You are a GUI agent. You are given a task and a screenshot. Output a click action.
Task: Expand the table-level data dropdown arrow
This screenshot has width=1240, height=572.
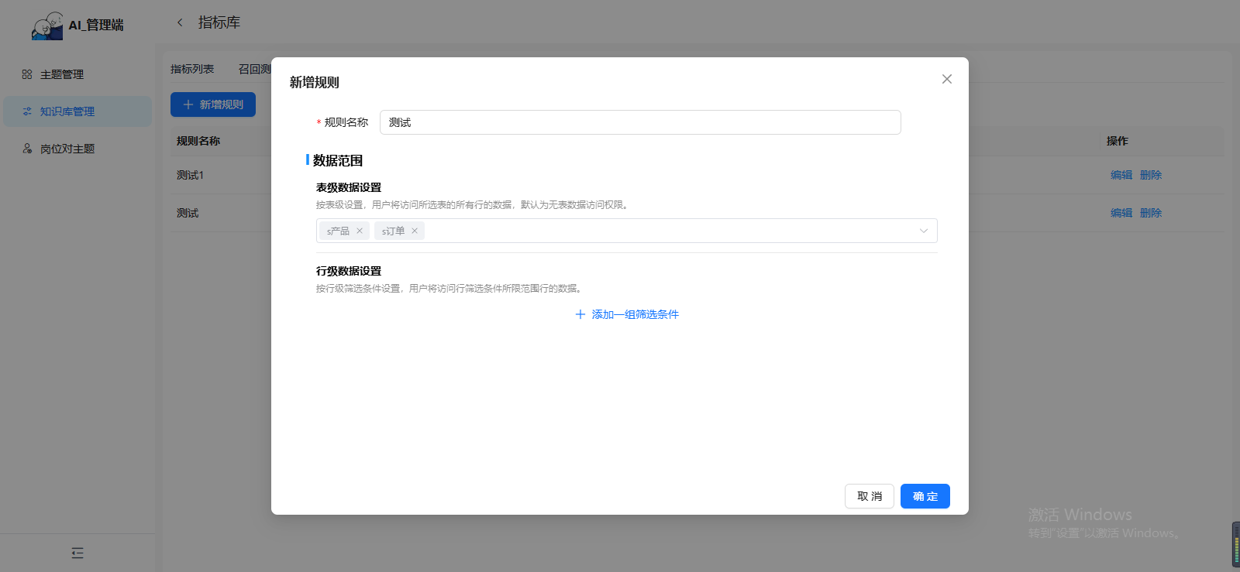[923, 231]
